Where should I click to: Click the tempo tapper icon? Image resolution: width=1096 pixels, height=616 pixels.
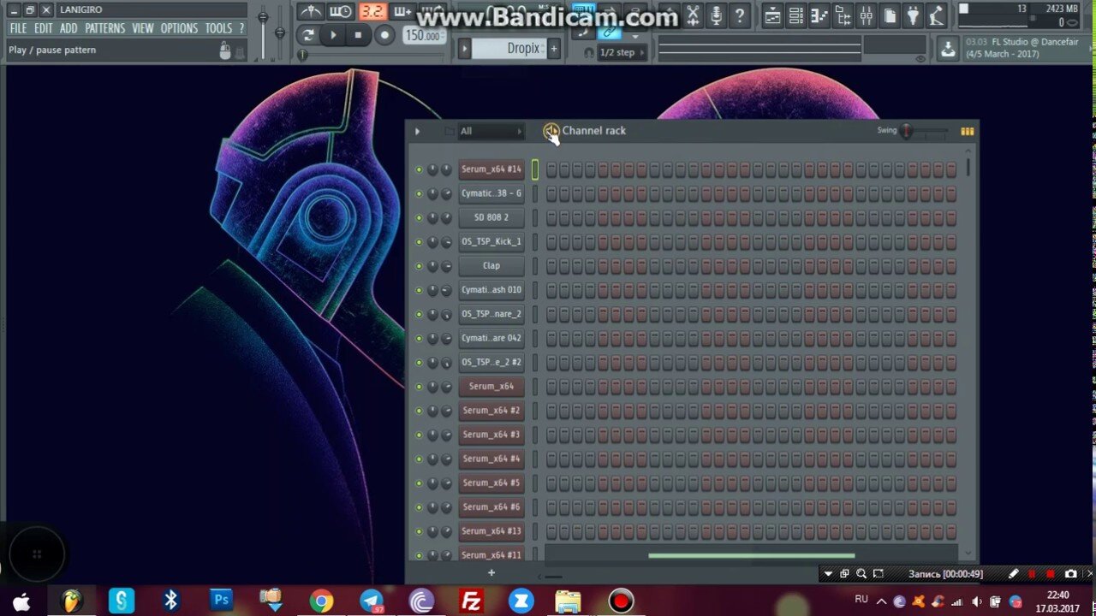[x=937, y=15]
